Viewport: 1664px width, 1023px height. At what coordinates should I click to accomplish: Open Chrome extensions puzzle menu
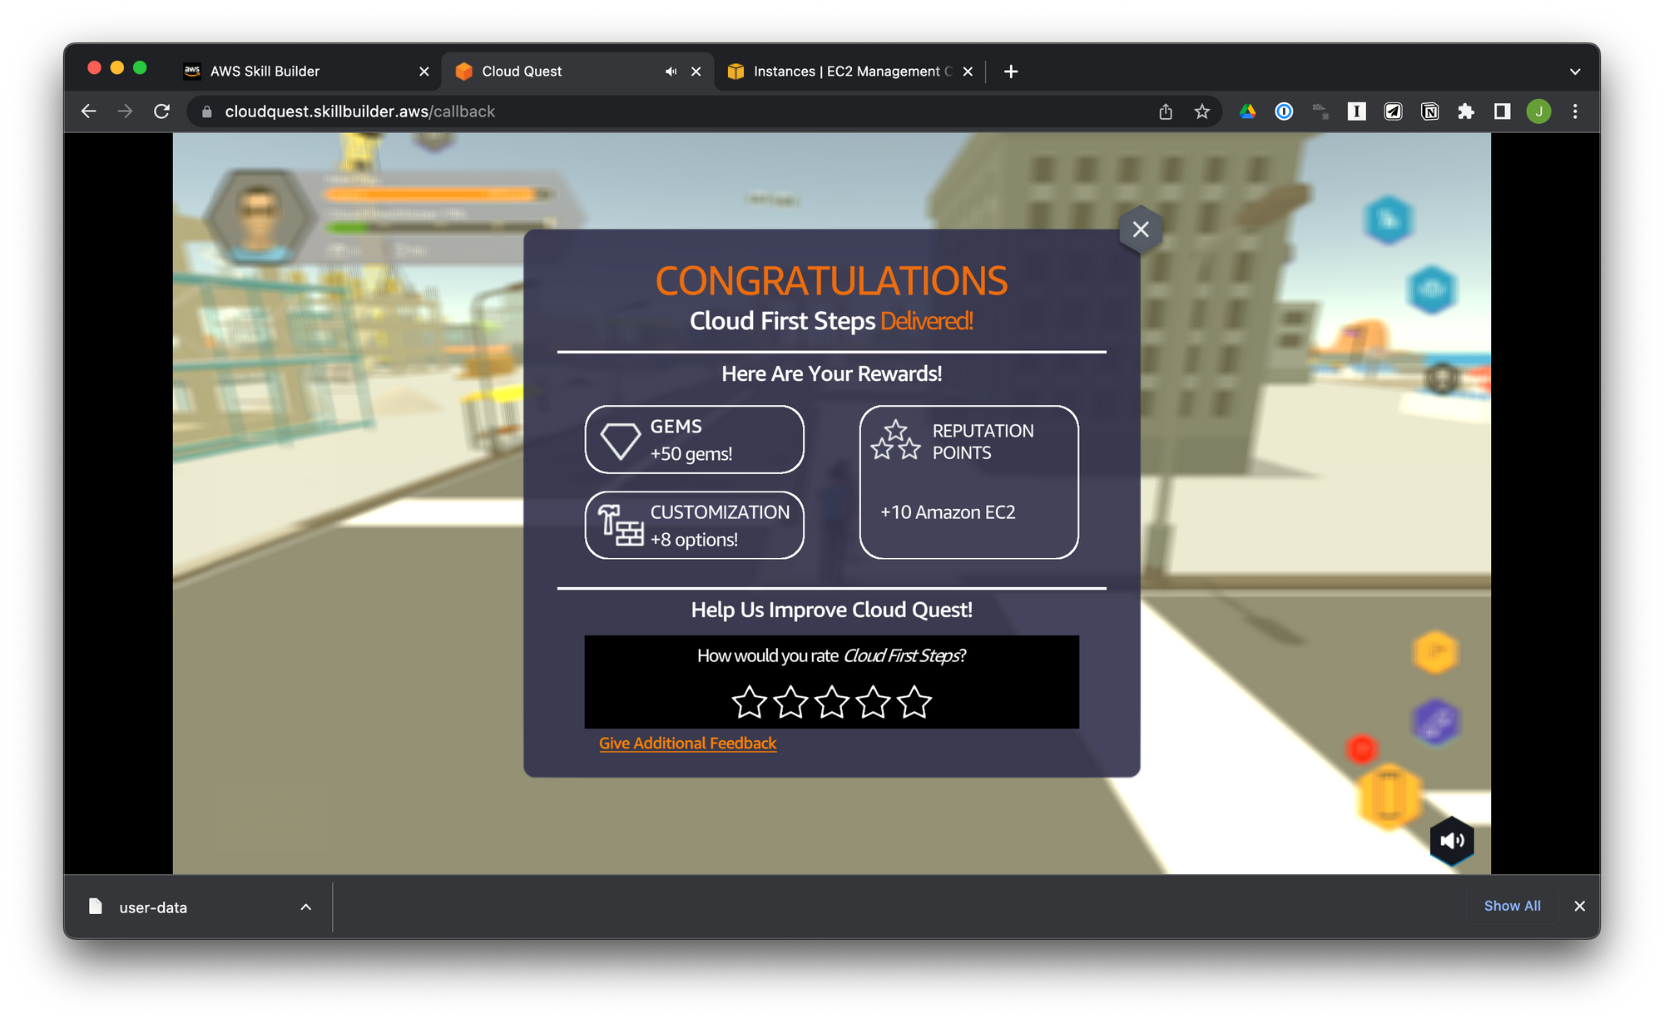click(1466, 111)
